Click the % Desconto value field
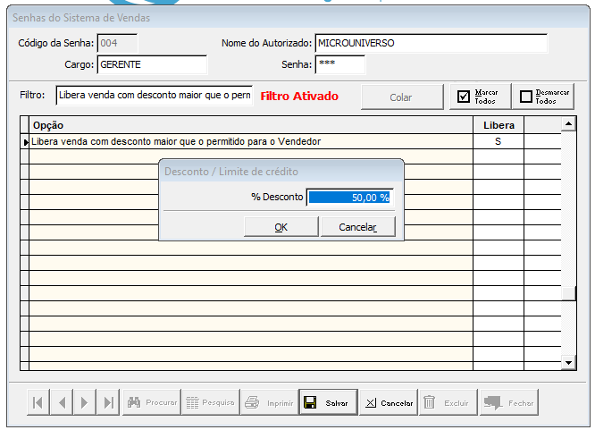595x430 pixels. 349,198
